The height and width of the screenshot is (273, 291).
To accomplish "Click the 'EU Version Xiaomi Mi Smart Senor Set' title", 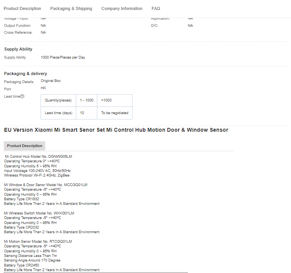I will click(116, 130).
